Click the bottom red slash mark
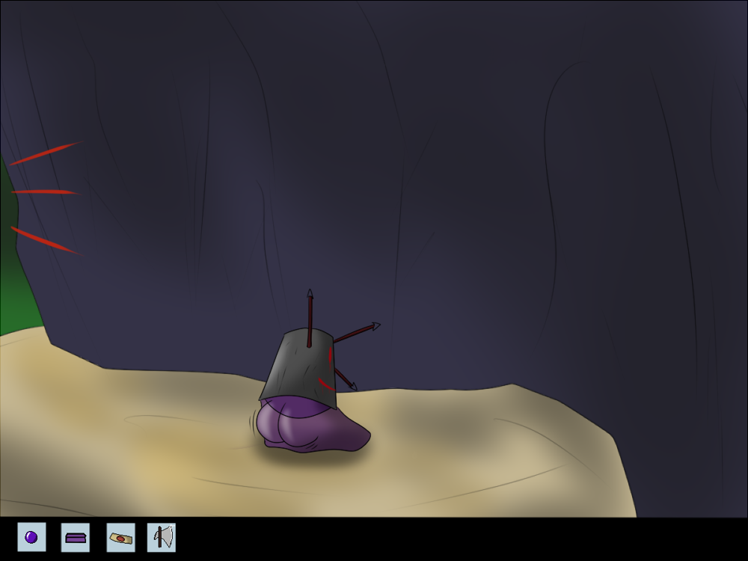 45,240
